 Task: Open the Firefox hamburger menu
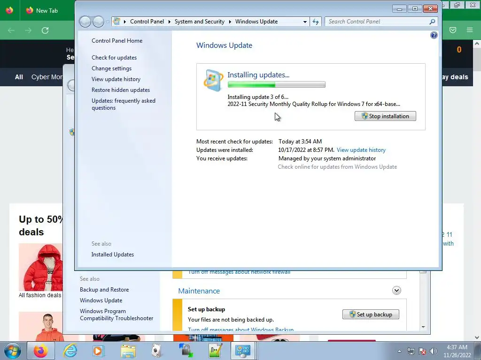(470, 30)
